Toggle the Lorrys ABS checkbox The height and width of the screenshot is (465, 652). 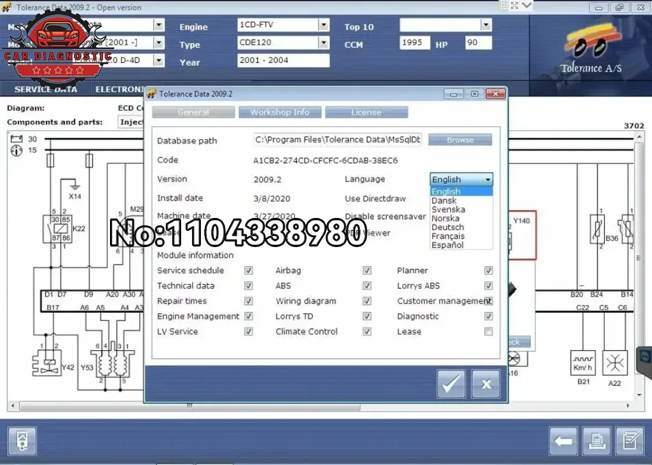488,286
